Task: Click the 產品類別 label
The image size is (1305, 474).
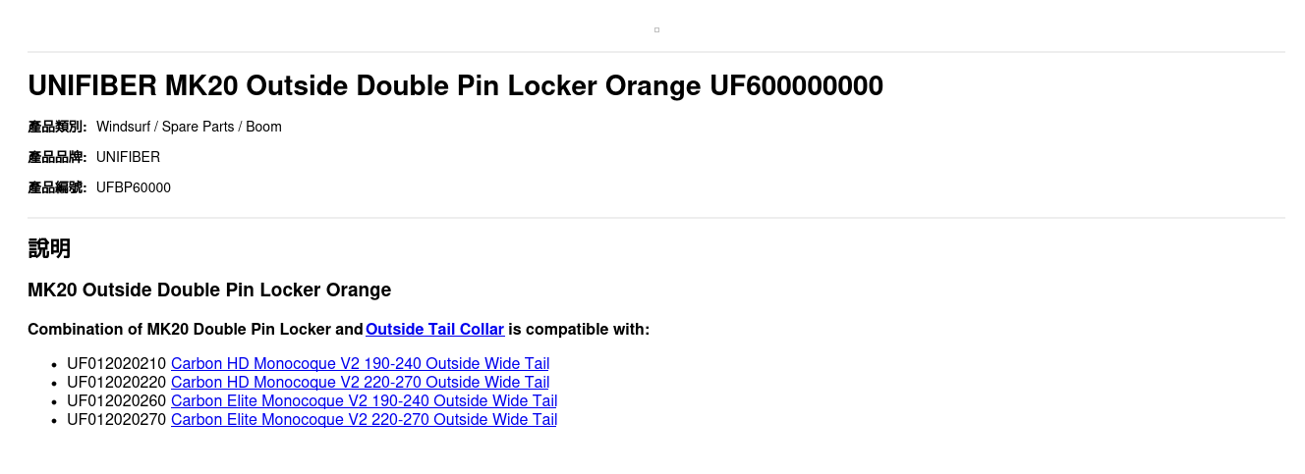Action: [57, 127]
